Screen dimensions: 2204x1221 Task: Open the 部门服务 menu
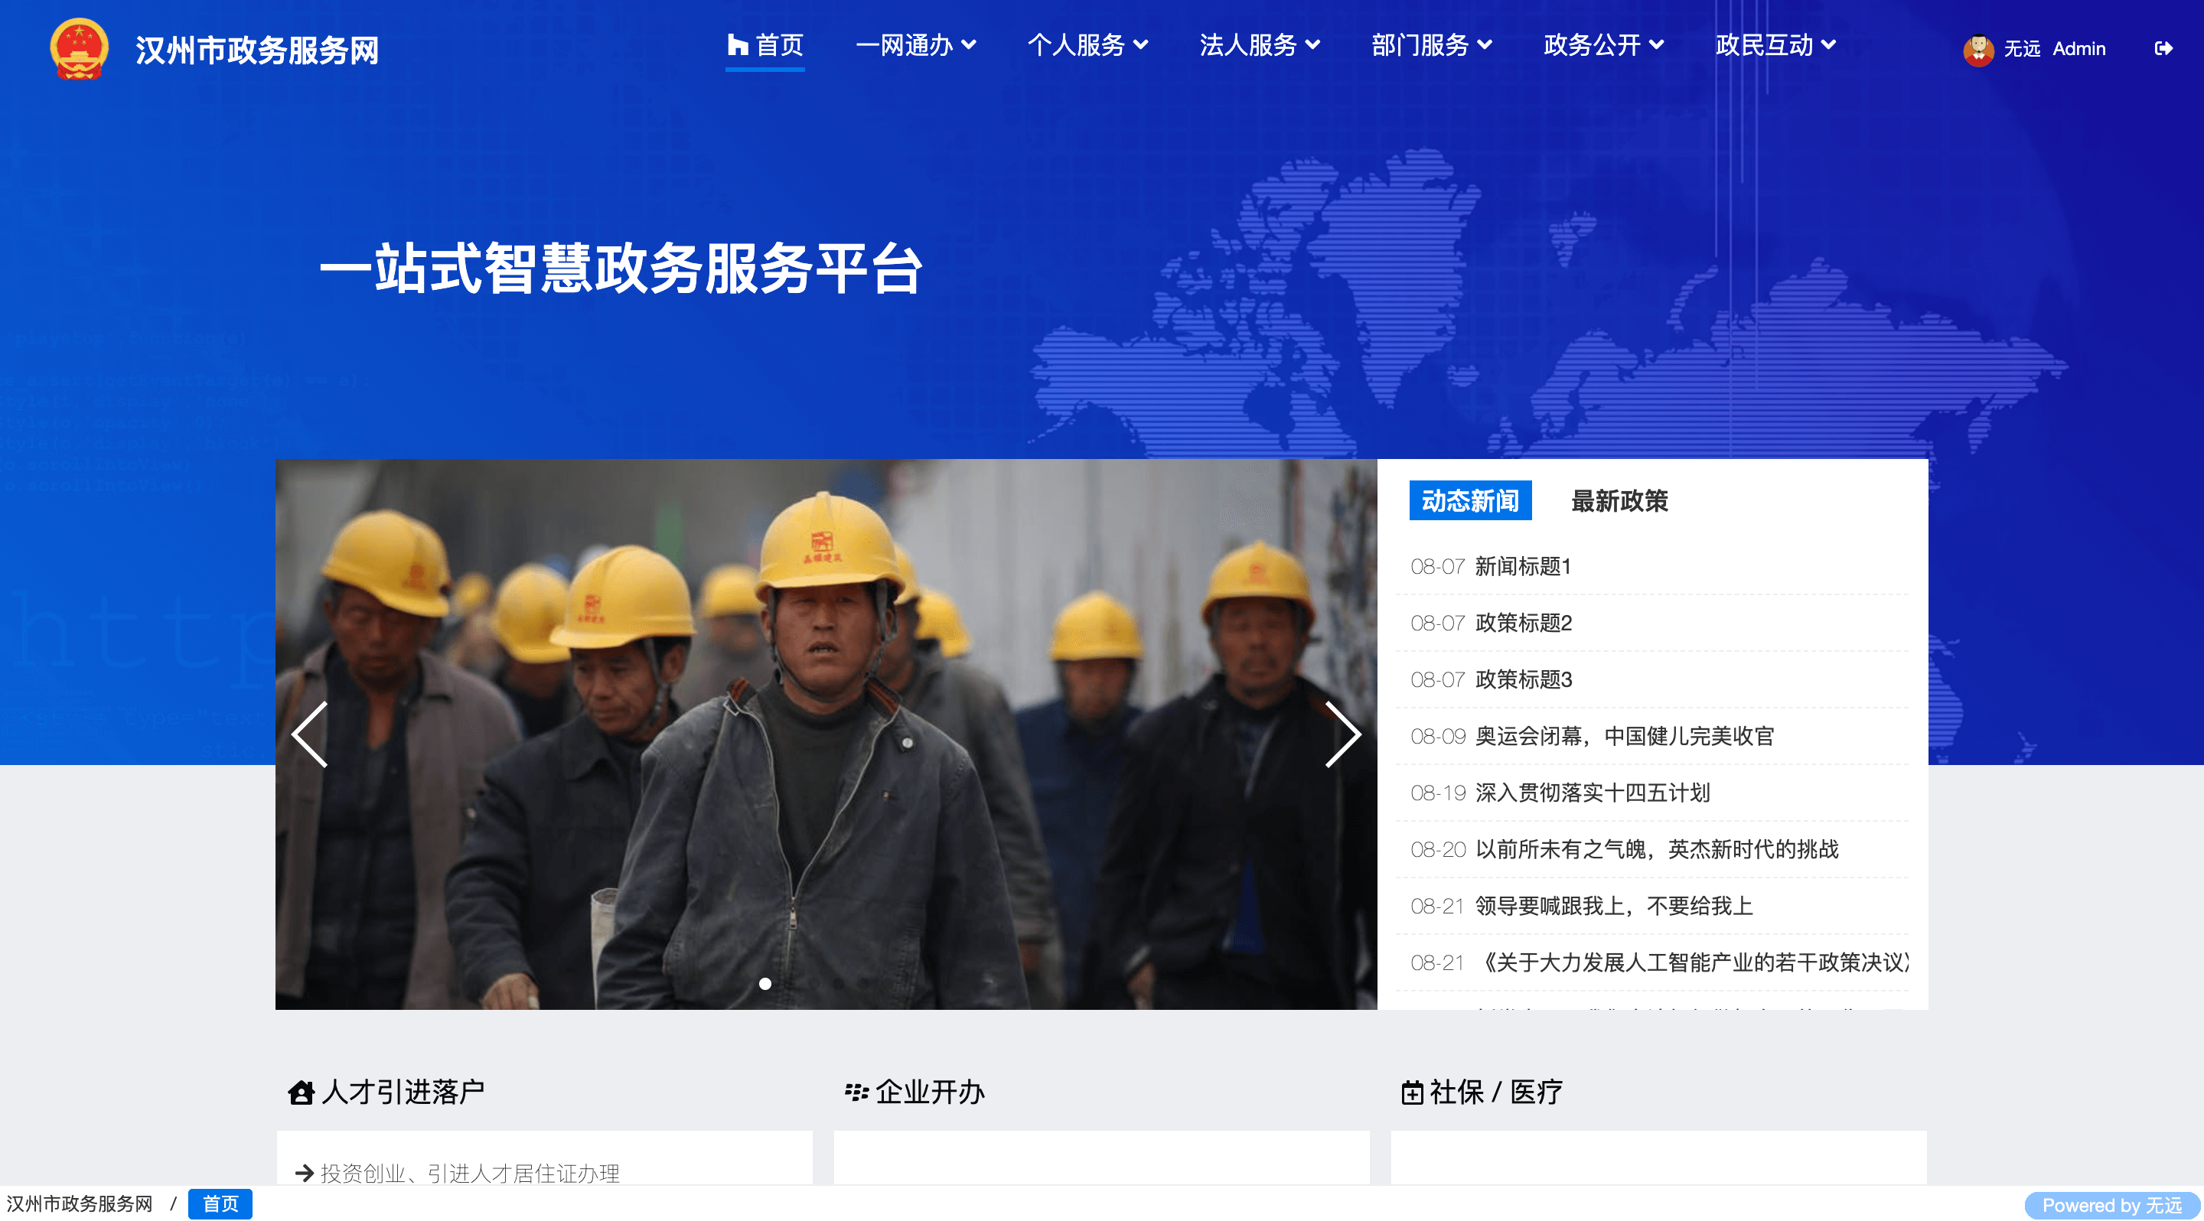click(1431, 44)
